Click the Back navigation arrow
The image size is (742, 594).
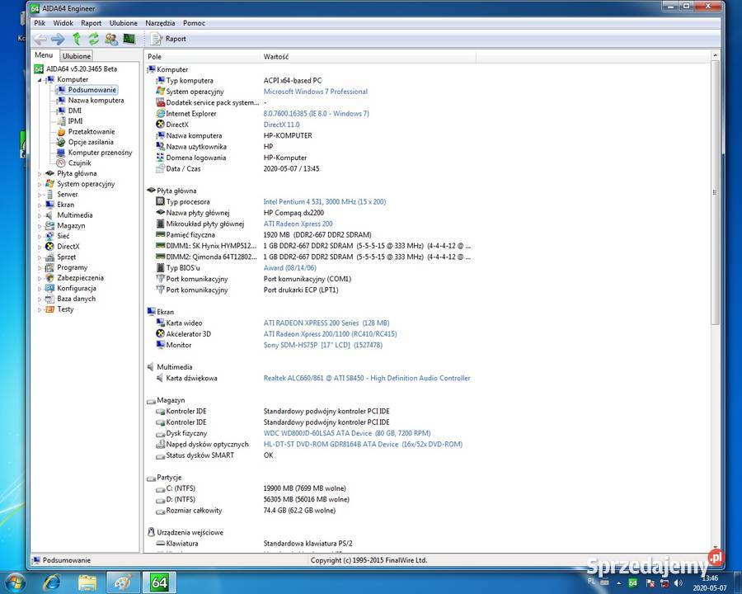coord(40,39)
